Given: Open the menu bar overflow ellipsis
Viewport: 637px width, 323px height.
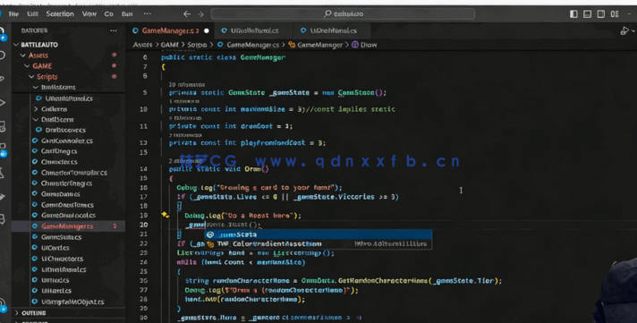Looking at the screenshot, I should tap(147, 13).
